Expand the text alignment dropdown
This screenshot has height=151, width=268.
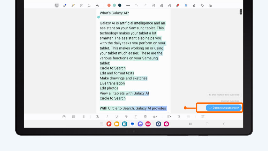click(169, 117)
